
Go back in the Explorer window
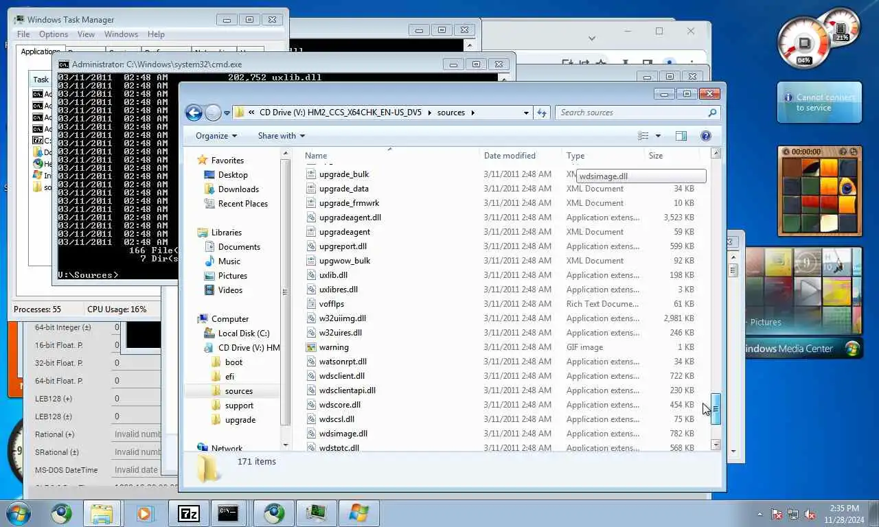(x=194, y=113)
